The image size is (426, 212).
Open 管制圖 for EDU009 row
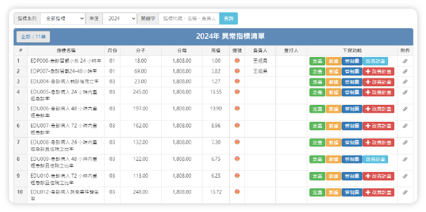coord(352,159)
